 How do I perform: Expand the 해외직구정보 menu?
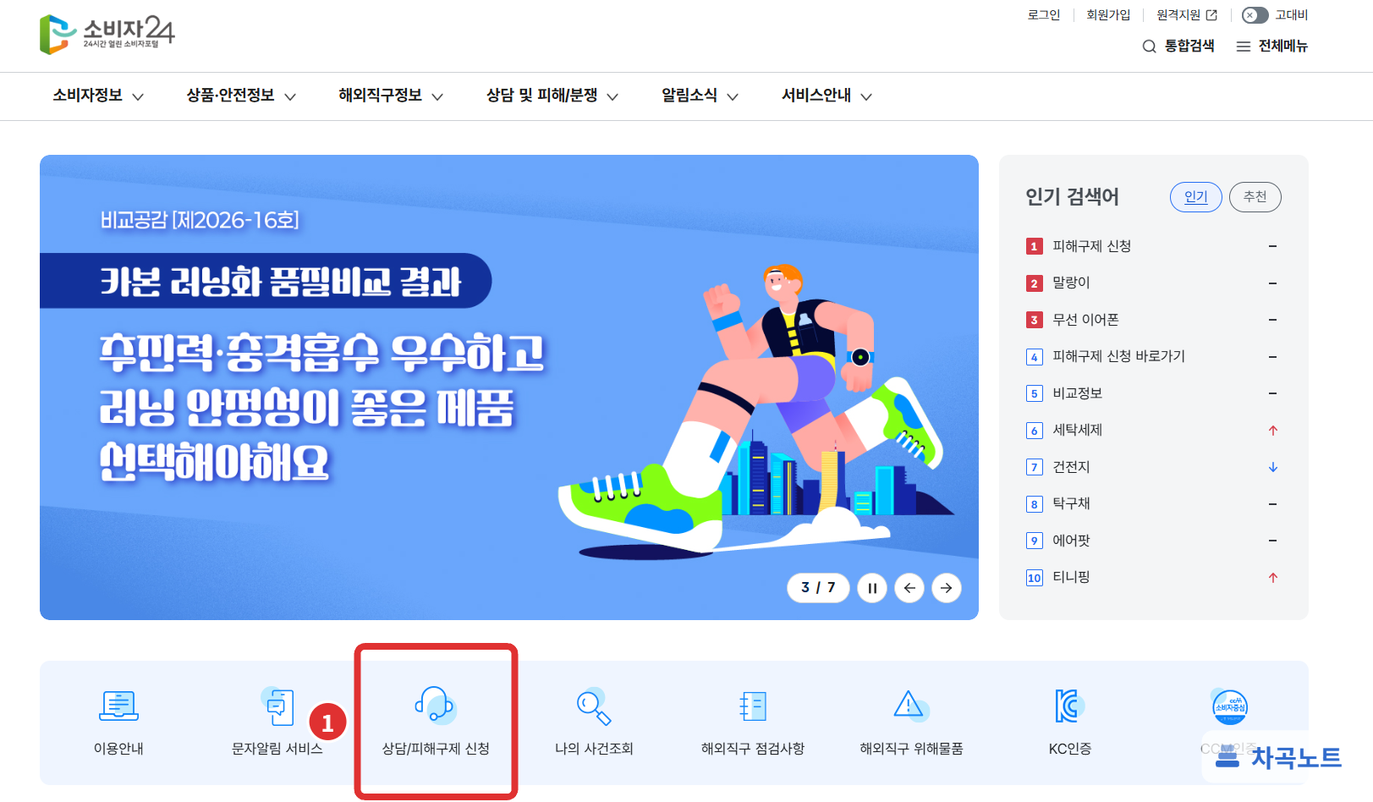[391, 96]
